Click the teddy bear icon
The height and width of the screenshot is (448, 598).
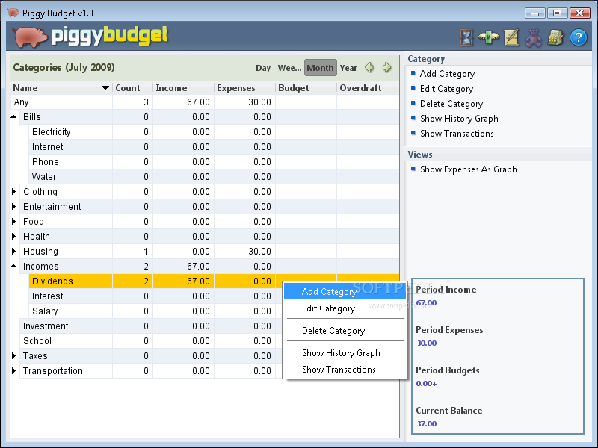(534, 38)
